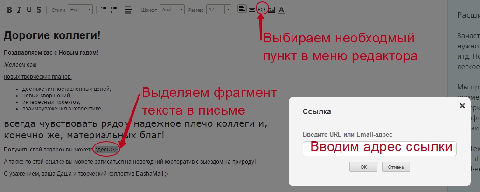Screen dimensions: 480x192
Task: Center align the text
Action: [251, 9]
